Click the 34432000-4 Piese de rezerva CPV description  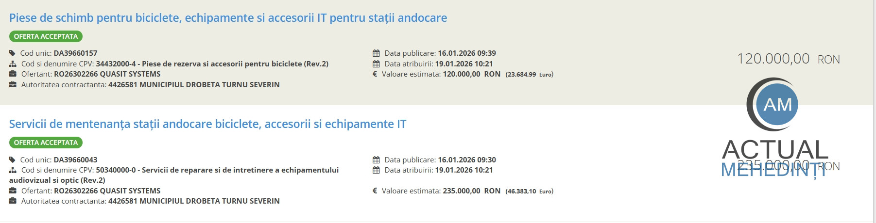coord(212,64)
